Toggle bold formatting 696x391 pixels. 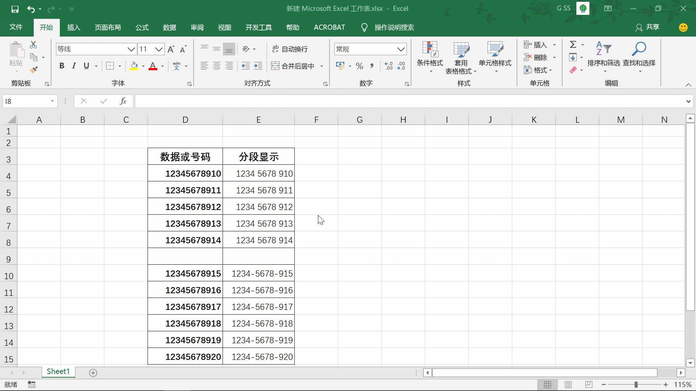(62, 66)
